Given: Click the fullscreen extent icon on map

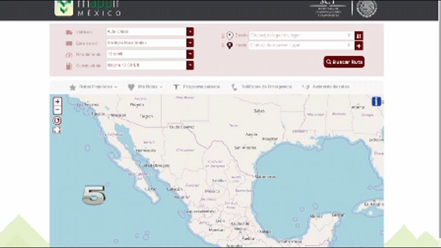Looking at the screenshot, I should [x=57, y=130].
